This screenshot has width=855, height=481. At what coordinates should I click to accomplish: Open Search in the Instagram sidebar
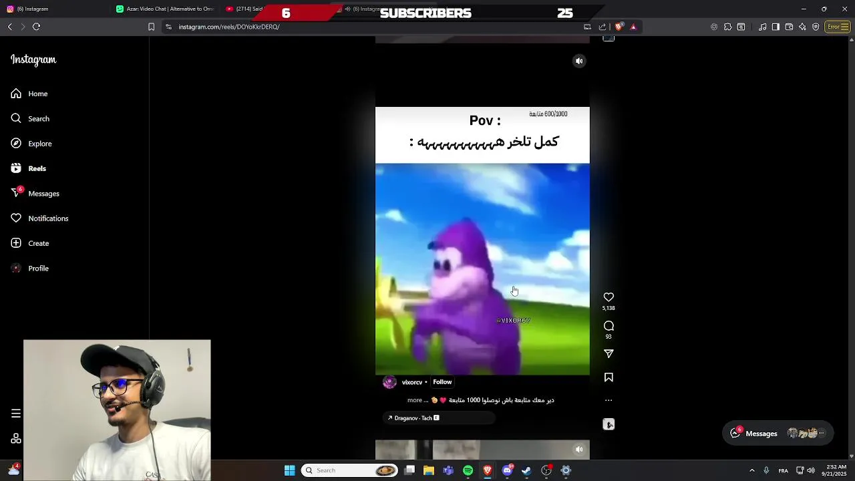click(30, 118)
